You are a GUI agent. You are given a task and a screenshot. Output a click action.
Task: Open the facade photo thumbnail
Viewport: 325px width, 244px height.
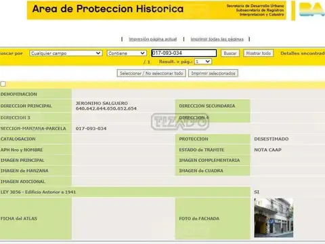274,218
